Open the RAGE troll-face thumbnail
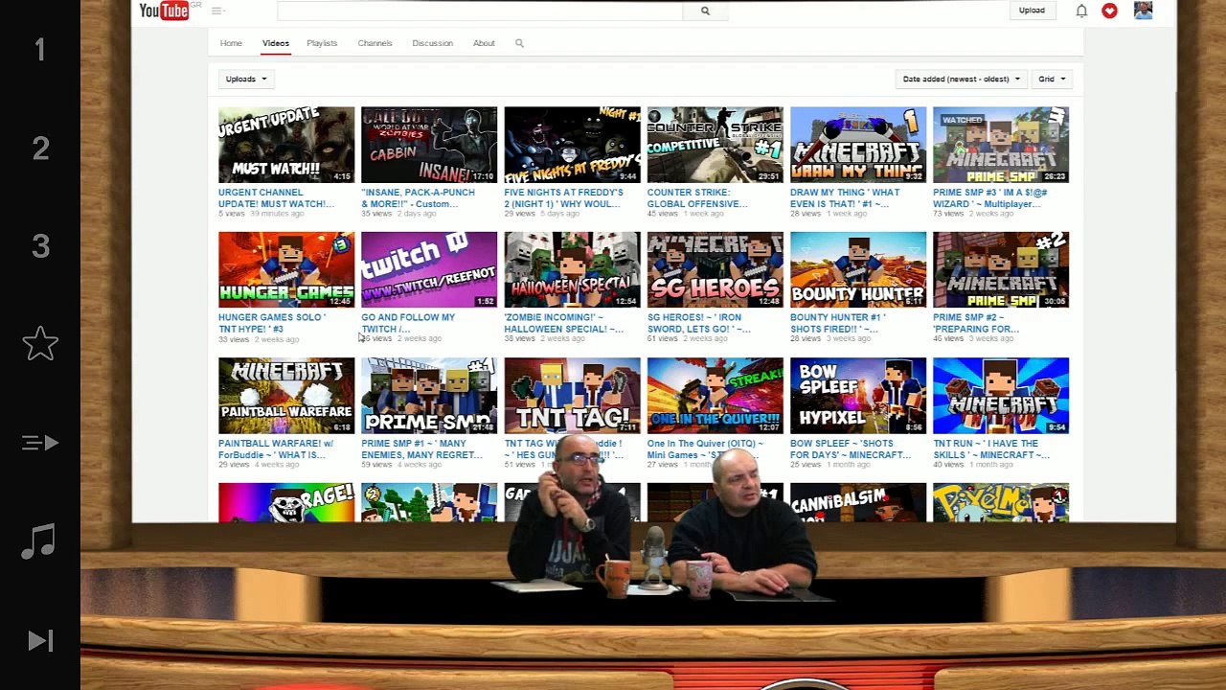 286,503
